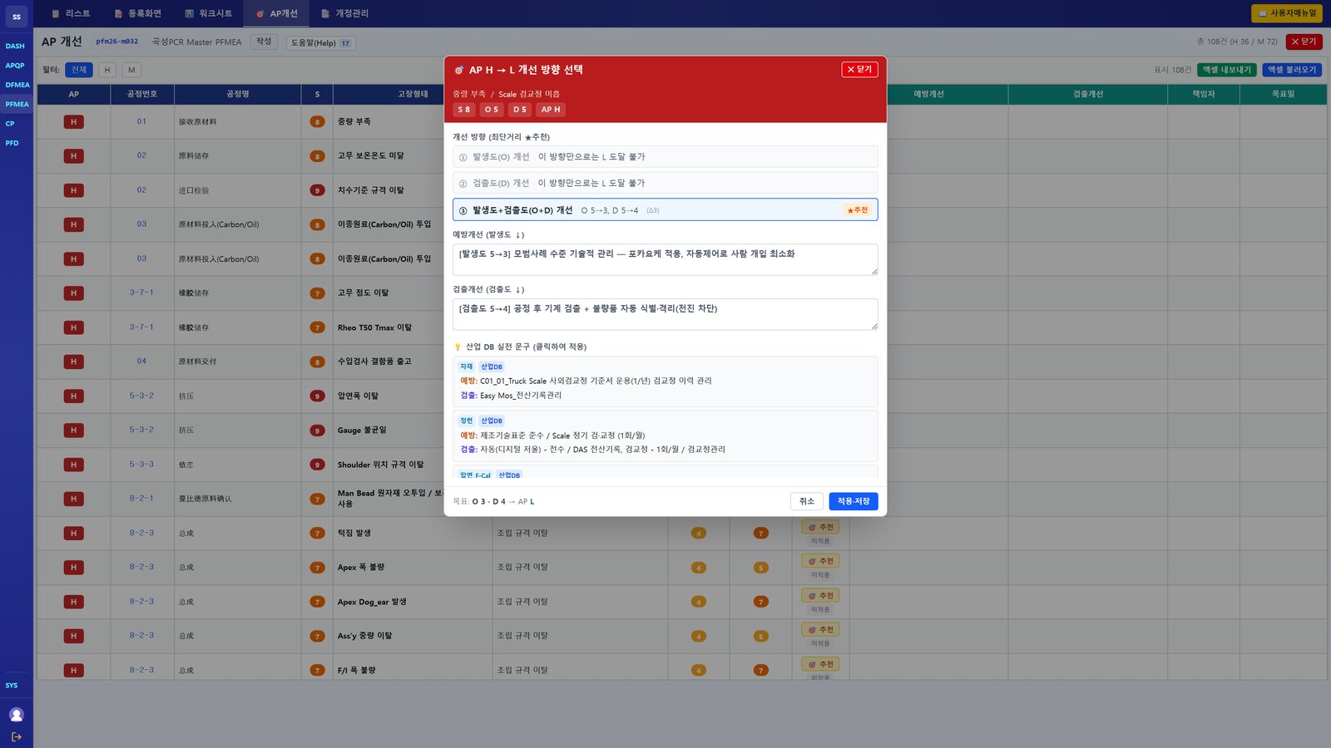Close the dialog using its 닫기 button
Viewport: 1331px width, 748px height.
[x=859, y=70]
